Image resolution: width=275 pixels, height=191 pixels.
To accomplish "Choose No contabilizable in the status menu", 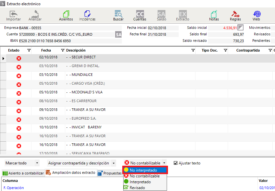I will (x=145, y=176).
